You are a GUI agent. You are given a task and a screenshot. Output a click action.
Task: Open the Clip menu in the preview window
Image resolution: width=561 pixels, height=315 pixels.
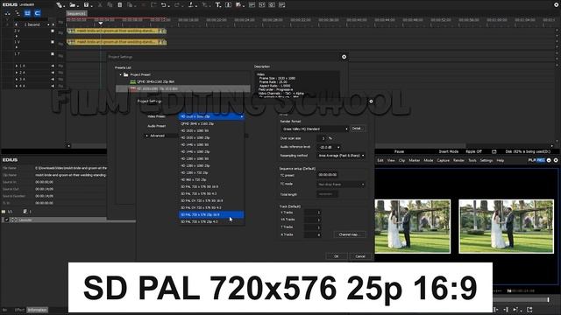click(x=401, y=161)
